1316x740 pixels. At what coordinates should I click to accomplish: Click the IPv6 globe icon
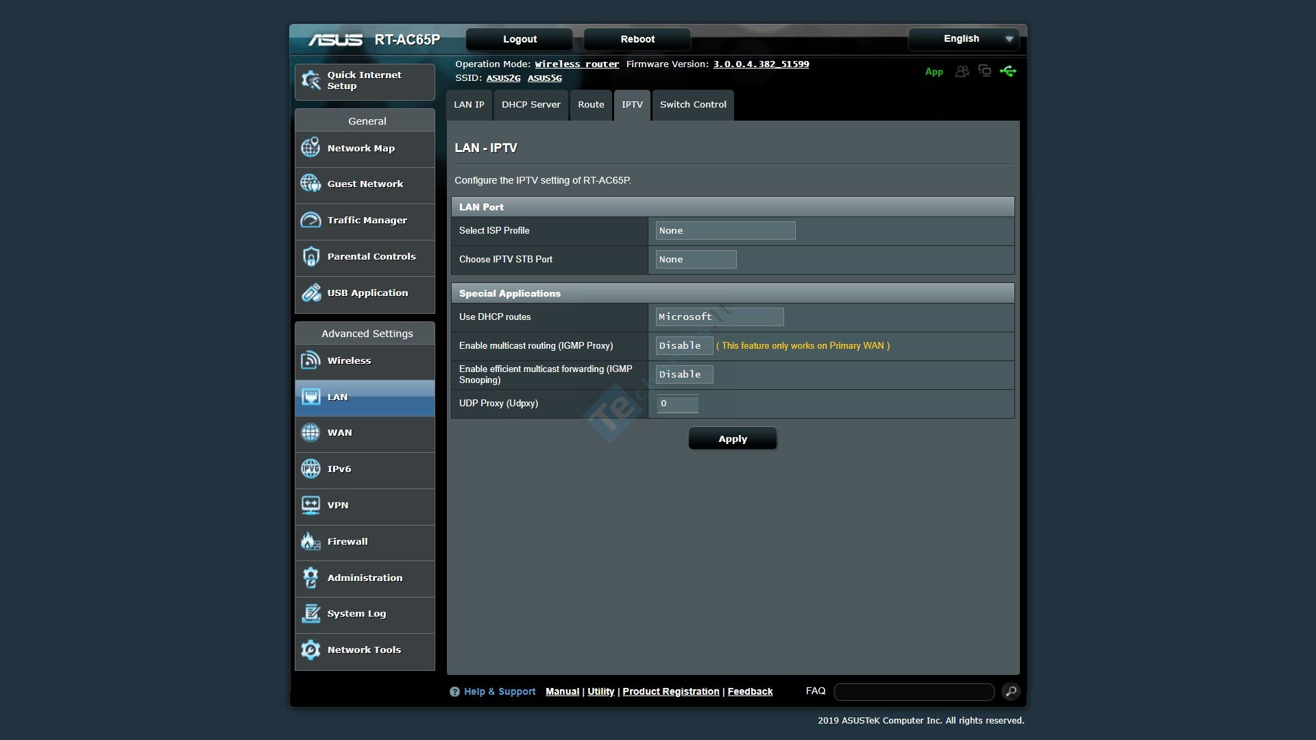tap(310, 469)
